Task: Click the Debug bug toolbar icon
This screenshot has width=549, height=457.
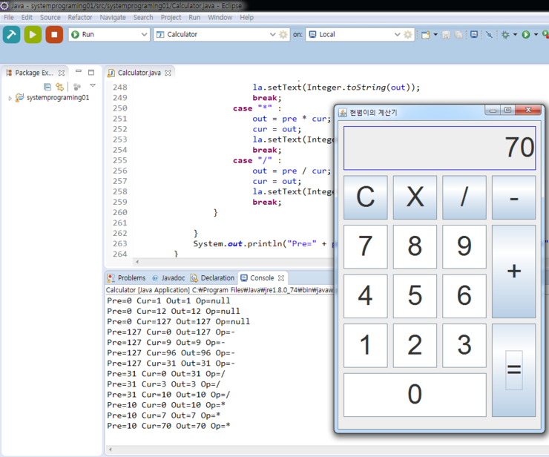Action: click(505, 34)
